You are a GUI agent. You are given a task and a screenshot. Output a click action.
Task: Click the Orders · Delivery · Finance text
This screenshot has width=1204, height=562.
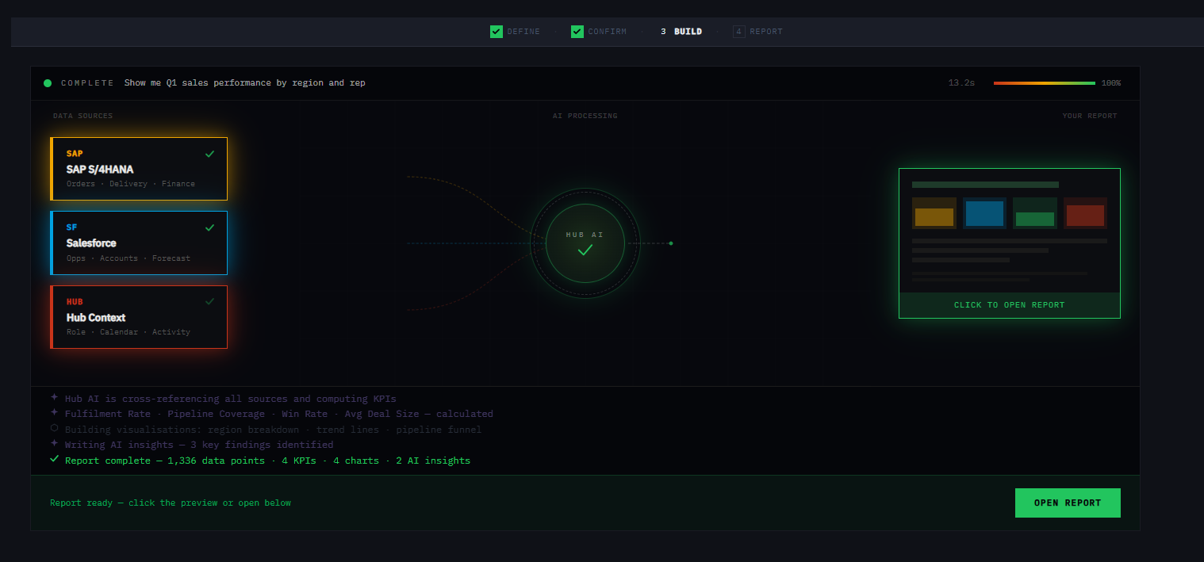pos(131,184)
